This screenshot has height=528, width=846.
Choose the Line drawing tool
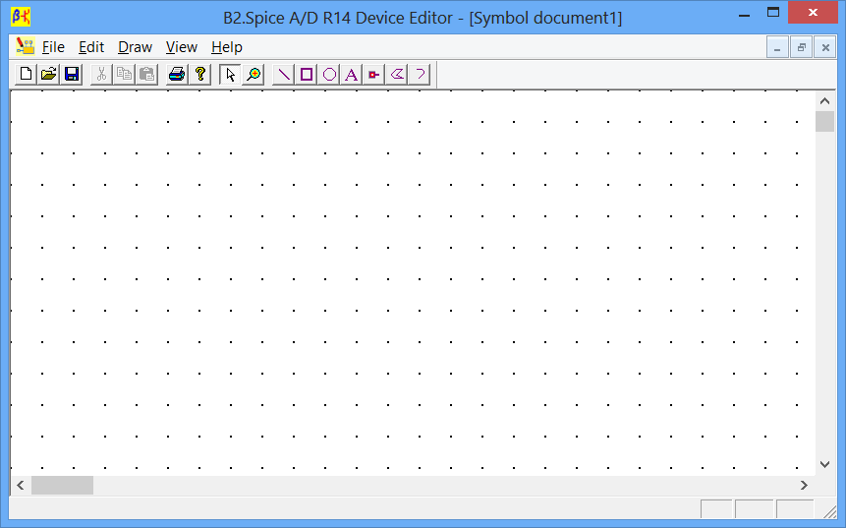tap(284, 74)
